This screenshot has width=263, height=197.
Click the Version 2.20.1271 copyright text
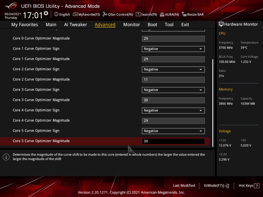click(x=131, y=192)
